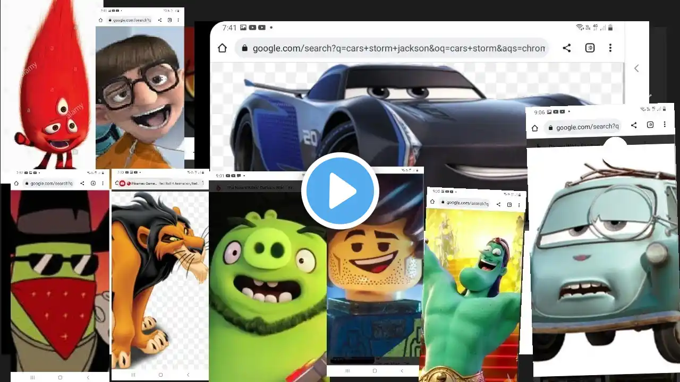Tap share icon in the red bandana window
The height and width of the screenshot is (382, 680).
[82, 184]
